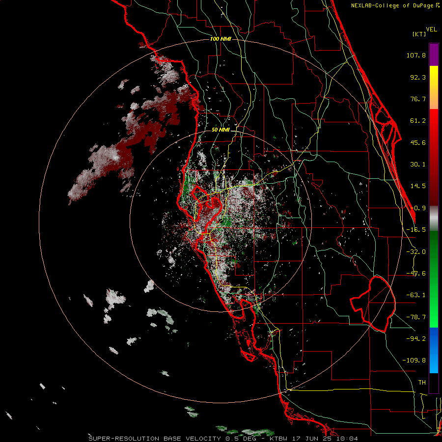Screen dimensions: 442x442
Task: Select the 76.7 scale value
Action: click(418, 99)
